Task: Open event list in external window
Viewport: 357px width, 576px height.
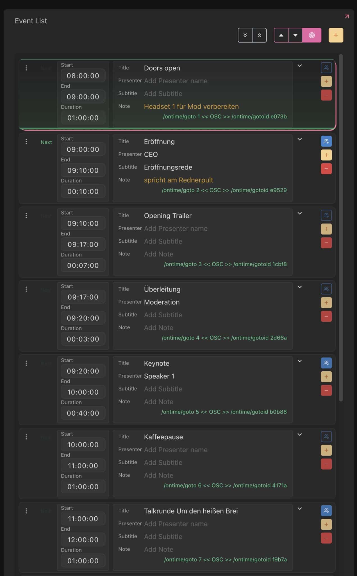Action: pos(347,17)
